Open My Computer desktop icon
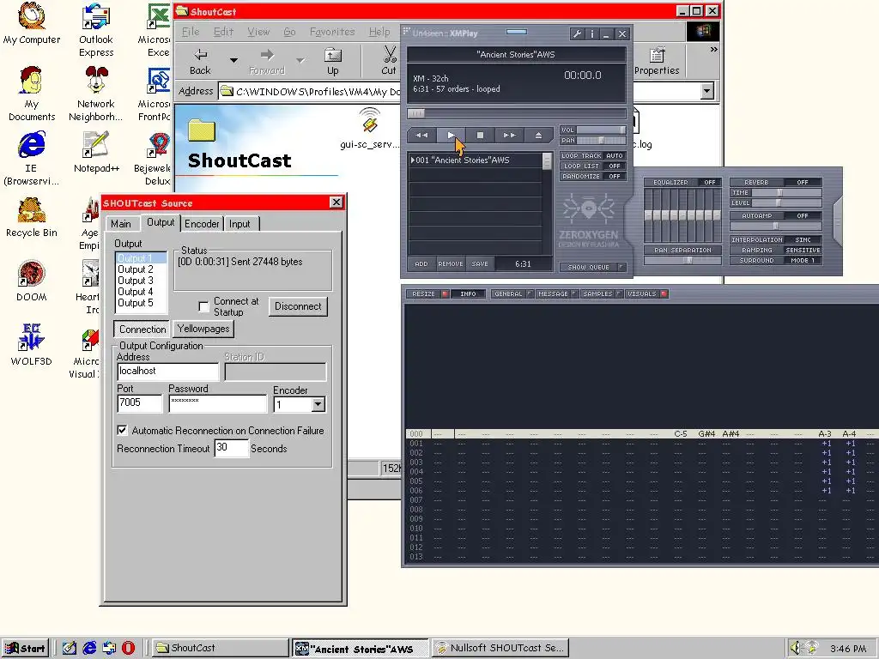 (32, 24)
